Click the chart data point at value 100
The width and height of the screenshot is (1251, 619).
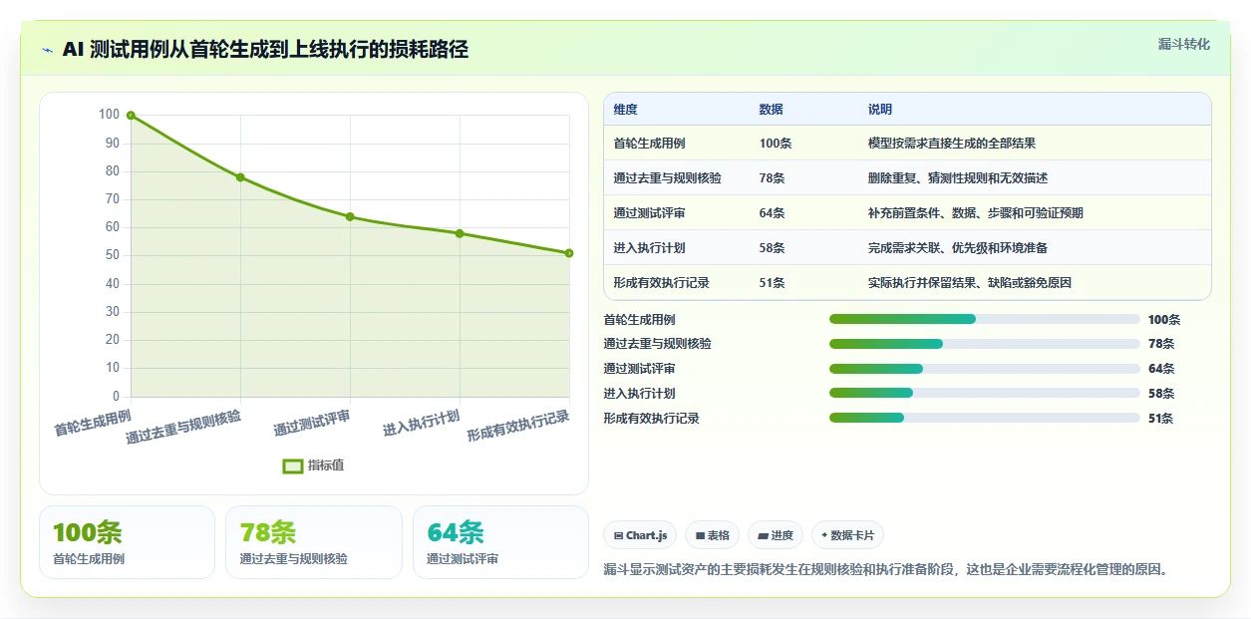click(131, 116)
